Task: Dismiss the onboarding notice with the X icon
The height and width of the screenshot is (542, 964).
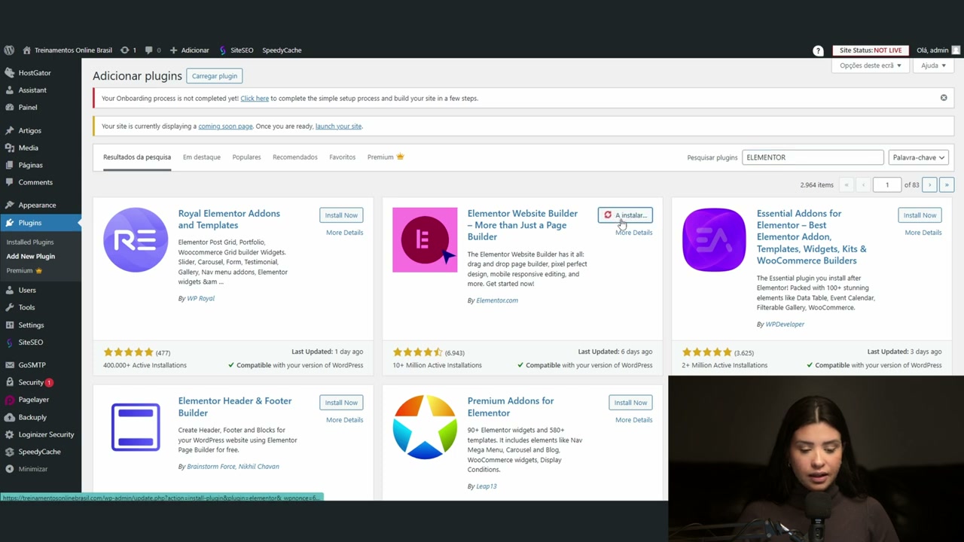Action: (944, 98)
